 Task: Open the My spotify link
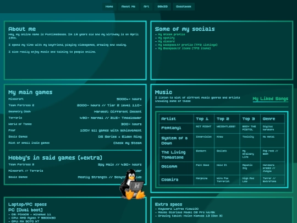tap(166, 38)
